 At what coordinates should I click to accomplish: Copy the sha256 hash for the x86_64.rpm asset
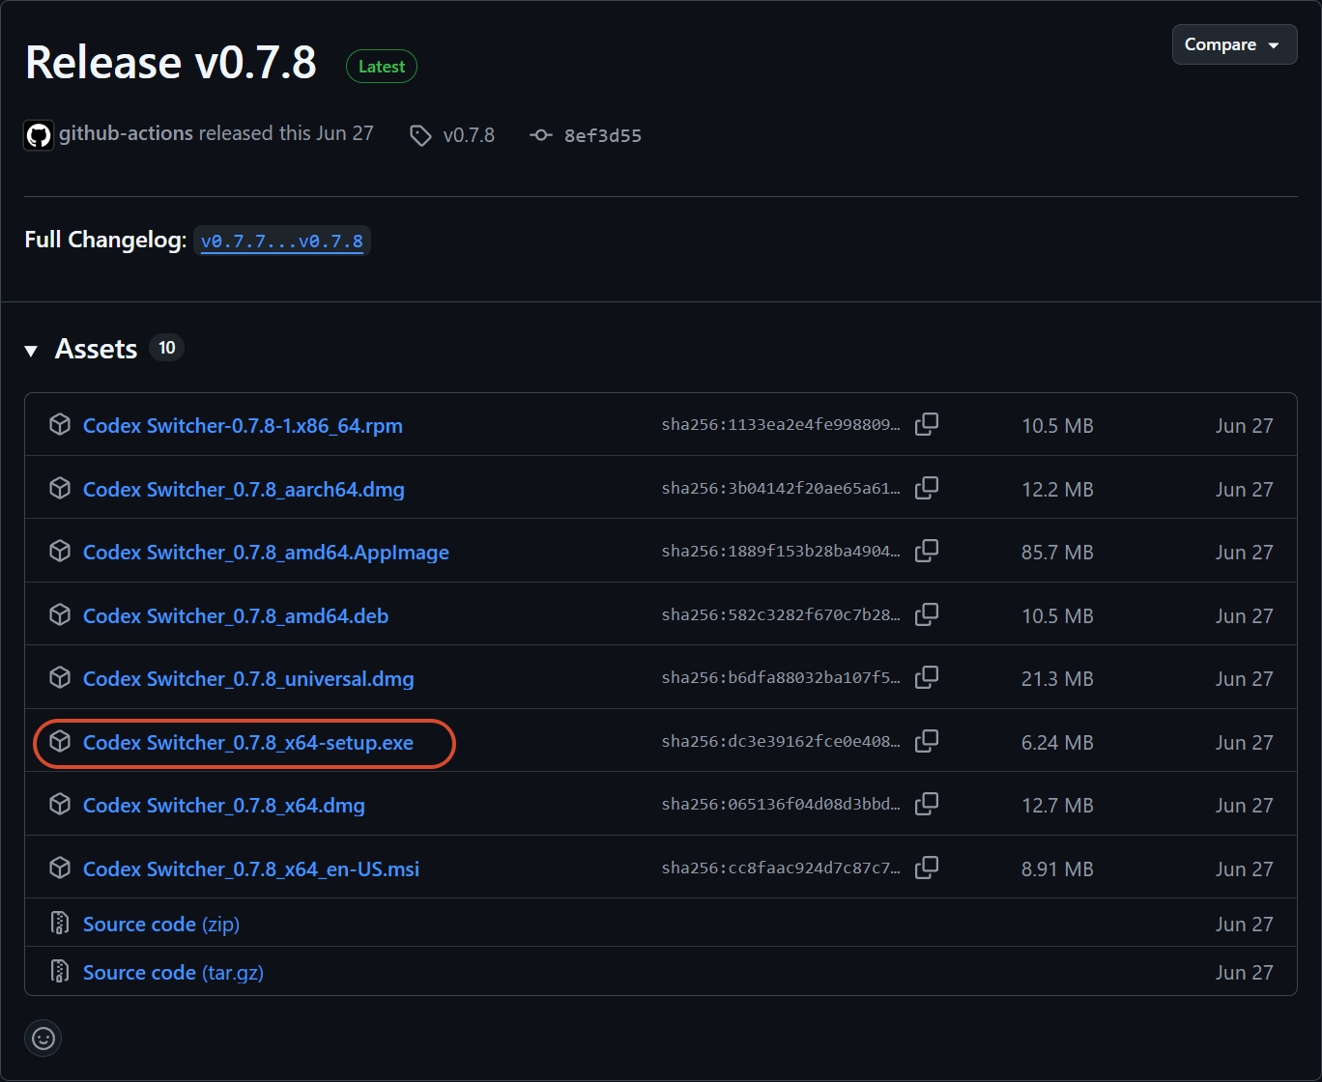click(x=927, y=425)
